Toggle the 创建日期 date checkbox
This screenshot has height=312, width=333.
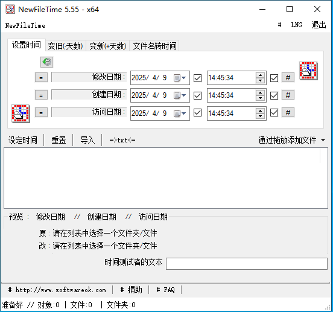tap(197, 95)
